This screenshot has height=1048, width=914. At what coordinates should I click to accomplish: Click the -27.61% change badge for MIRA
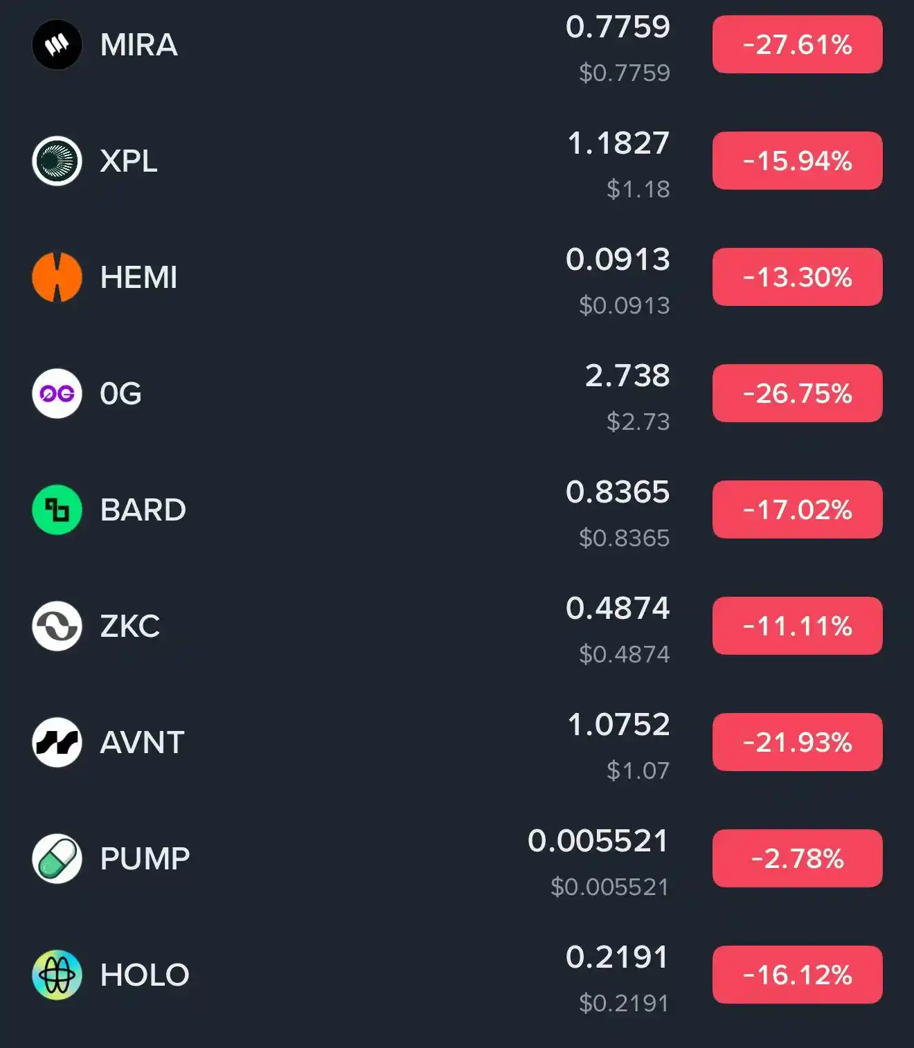pos(797,45)
